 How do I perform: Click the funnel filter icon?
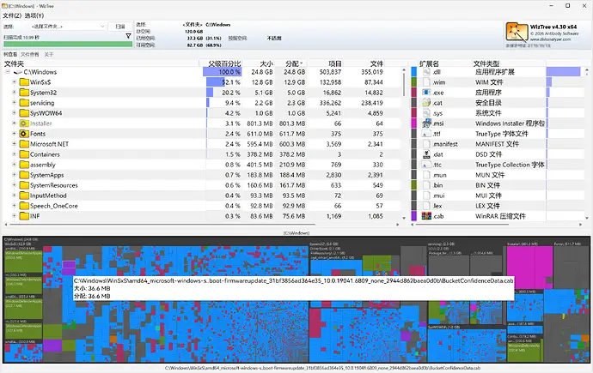coord(128,36)
